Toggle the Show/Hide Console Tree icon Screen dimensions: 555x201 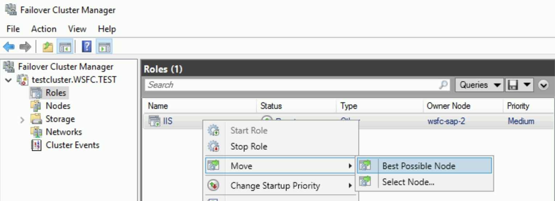pyautogui.click(x=66, y=47)
